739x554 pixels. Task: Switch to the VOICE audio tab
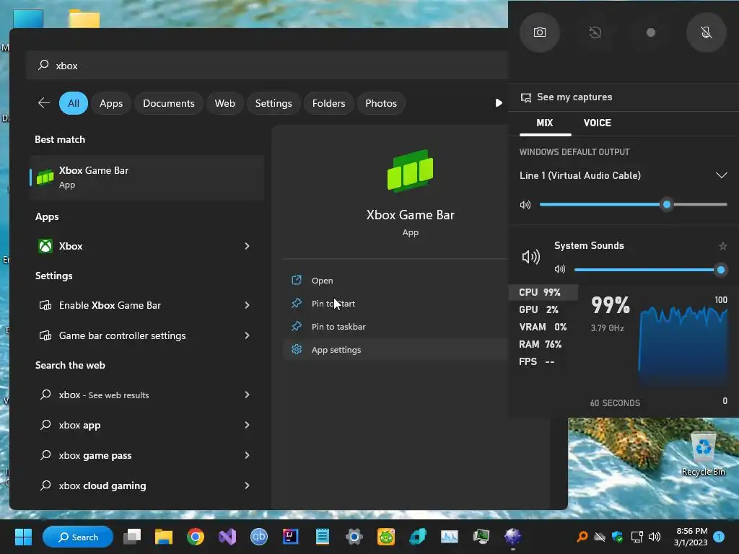(x=597, y=123)
